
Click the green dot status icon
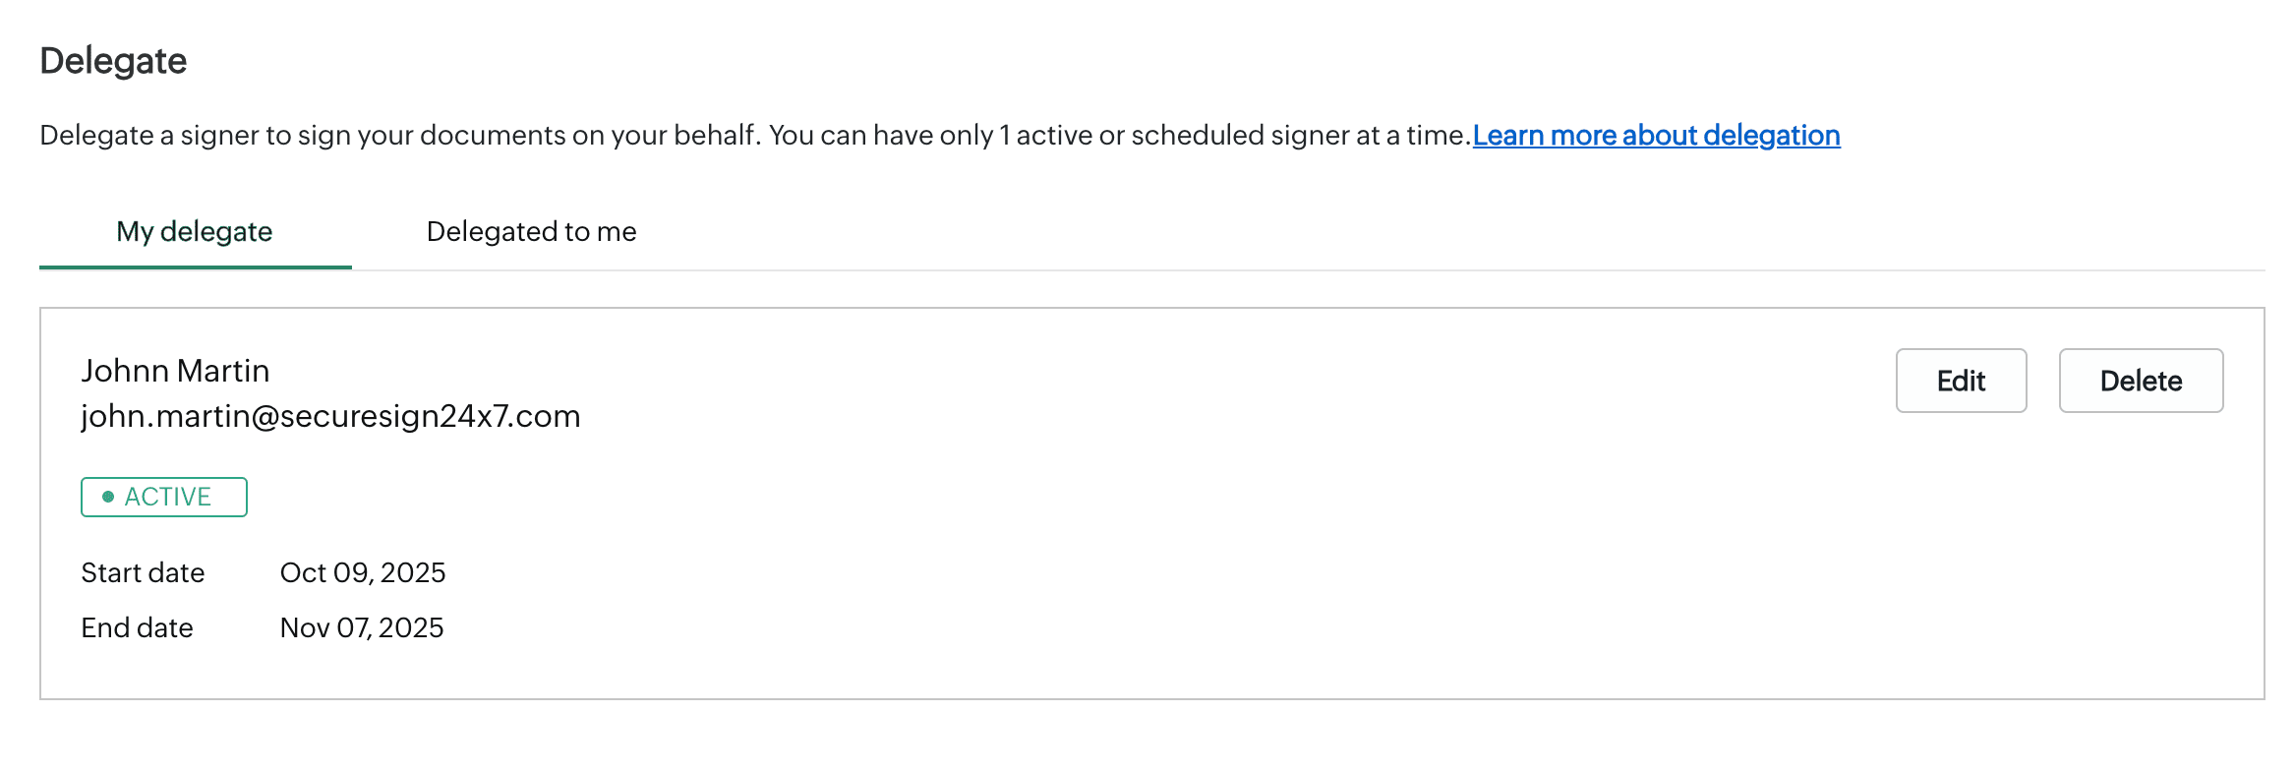coord(108,497)
